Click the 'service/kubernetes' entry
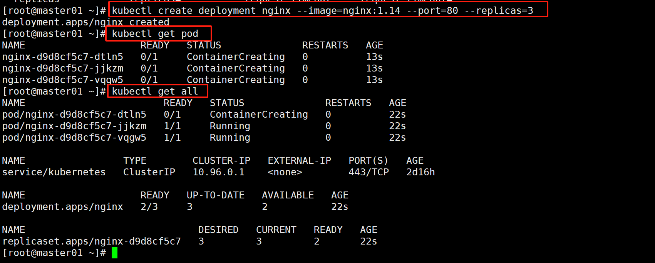The image size is (655, 263). 54,172
